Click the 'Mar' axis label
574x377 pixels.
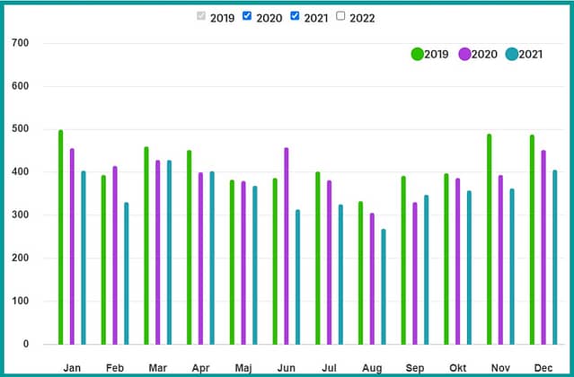[158, 367]
